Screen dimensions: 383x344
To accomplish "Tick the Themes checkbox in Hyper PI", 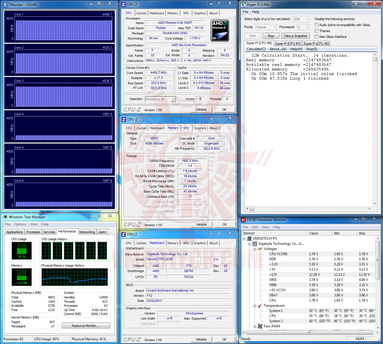I will pyautogui.click(x=316, y=31).
